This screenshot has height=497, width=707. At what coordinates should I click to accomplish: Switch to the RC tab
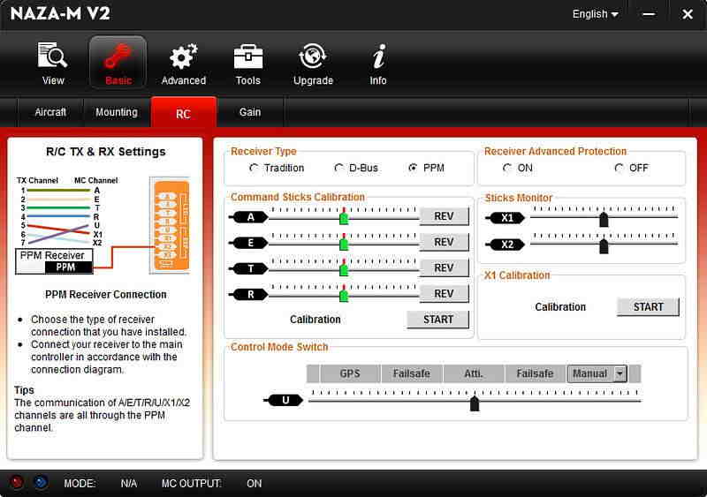[183, 113]
